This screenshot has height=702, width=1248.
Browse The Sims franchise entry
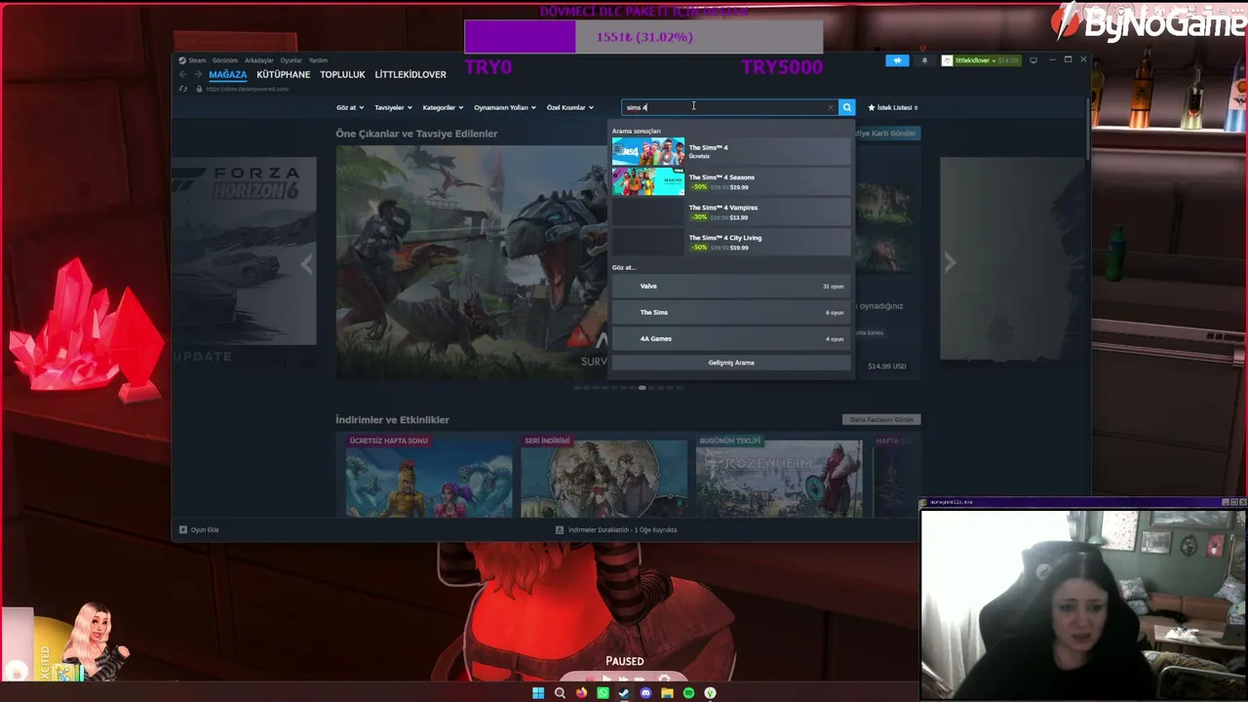(731, 313)
